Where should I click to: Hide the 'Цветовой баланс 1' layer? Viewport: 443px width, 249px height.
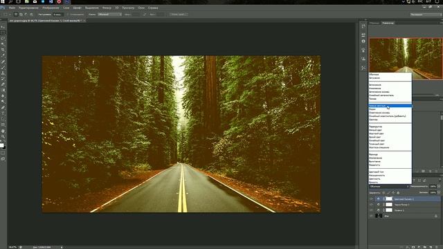coord(371,199)
